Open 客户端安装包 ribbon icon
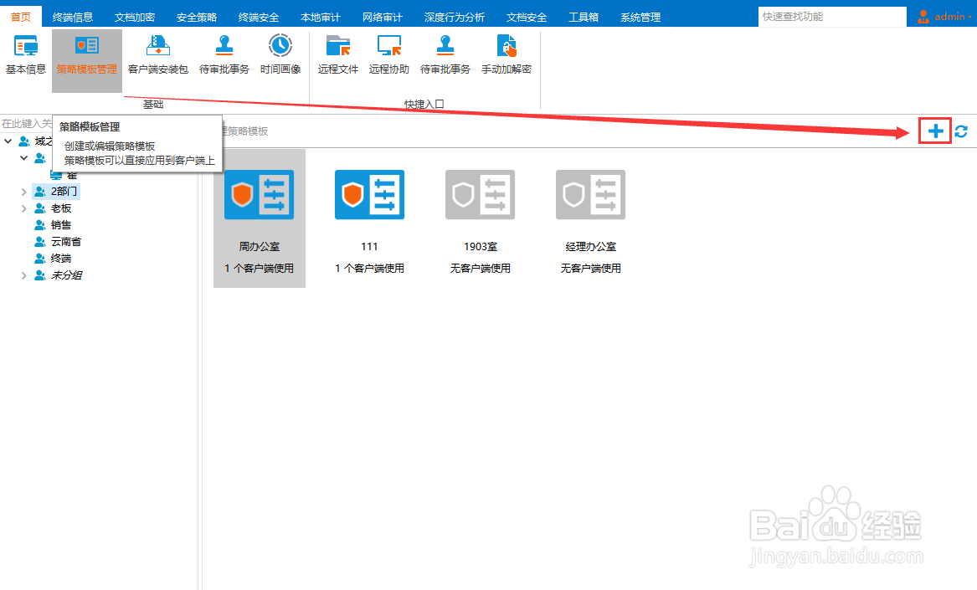Viewport: 977px width, 590px height. [x=157, y=55]
